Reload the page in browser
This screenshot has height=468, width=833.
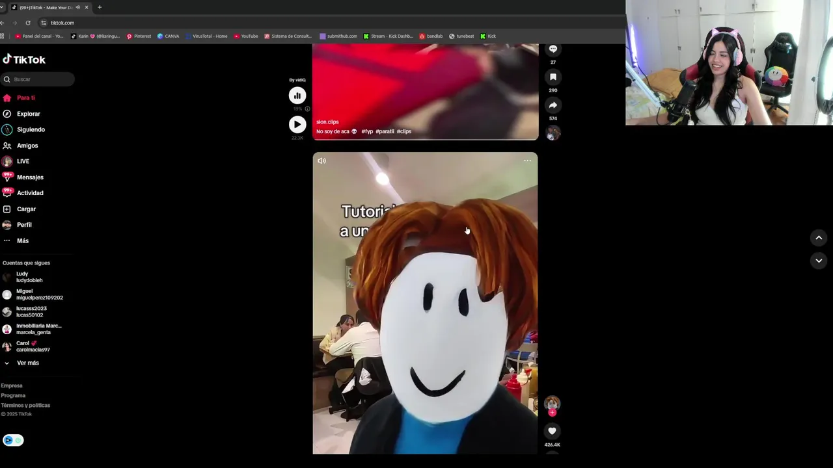[28, 23]
